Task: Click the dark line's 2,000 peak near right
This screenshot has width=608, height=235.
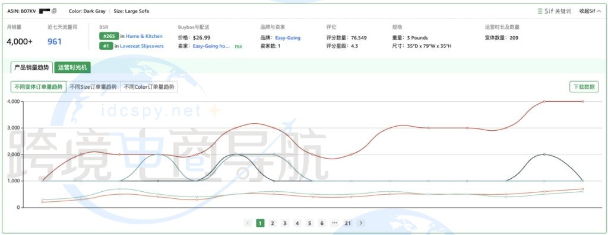Action: pos(544,154)
